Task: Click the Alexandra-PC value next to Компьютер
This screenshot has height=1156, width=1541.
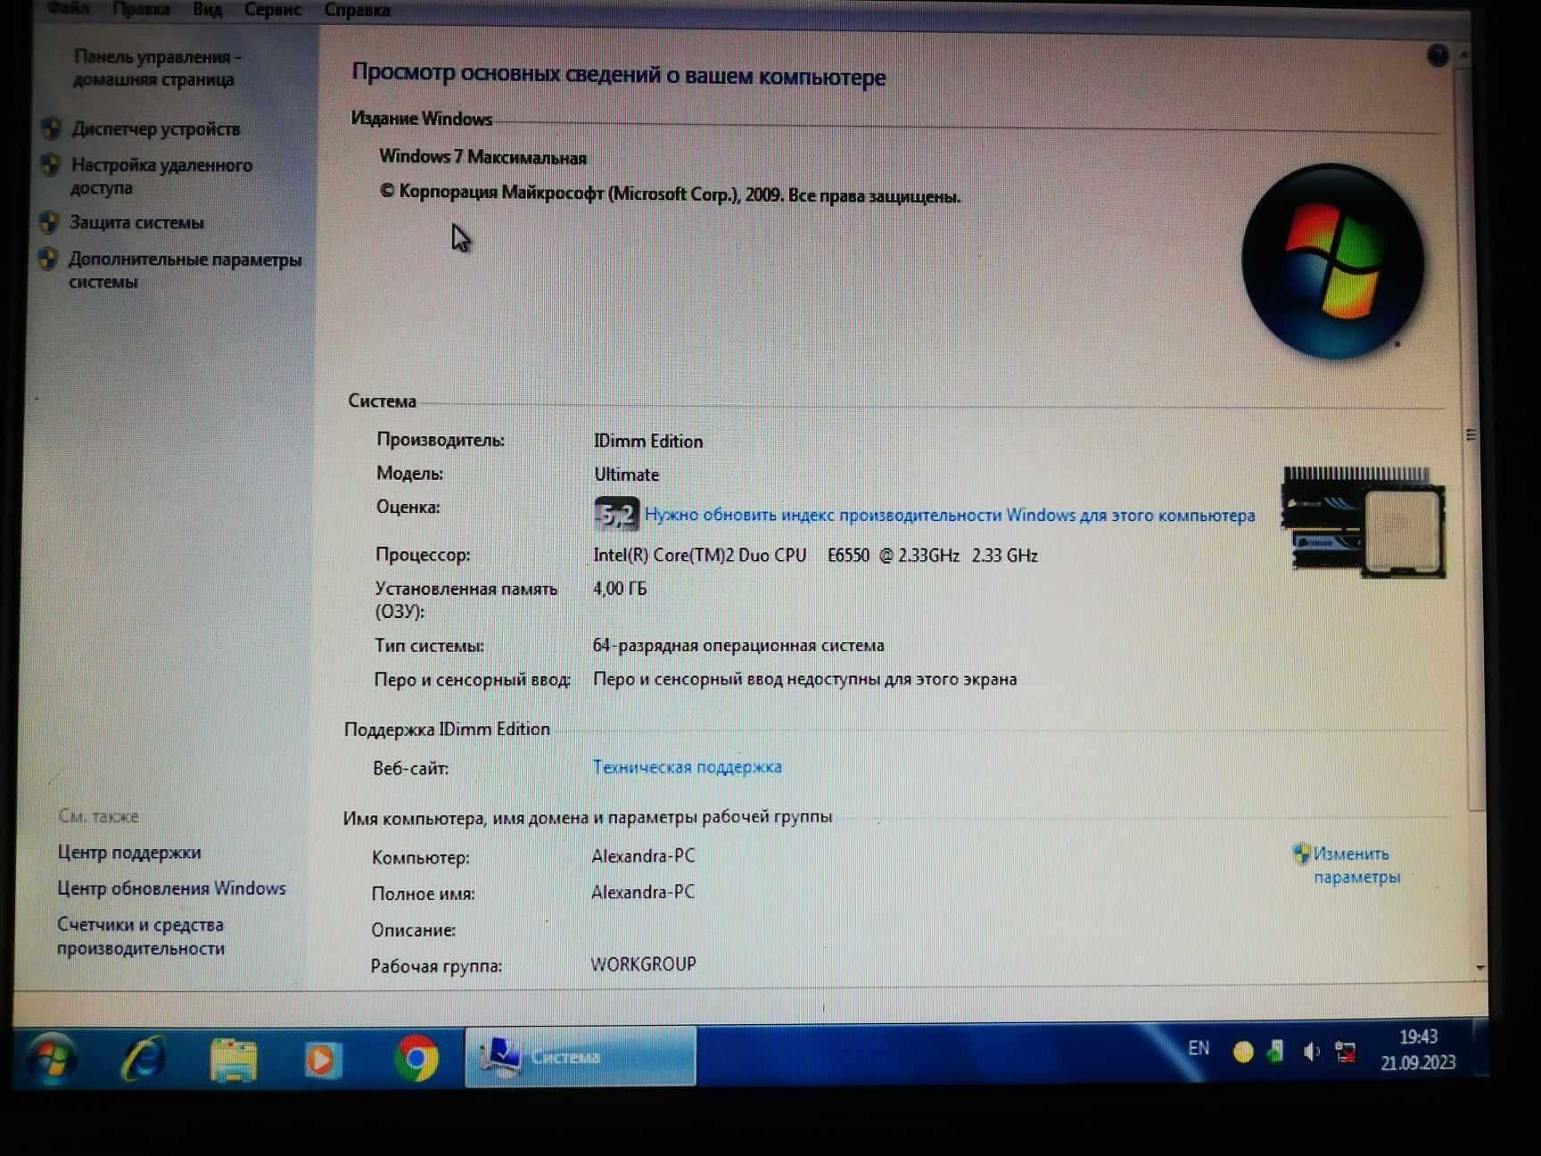Action: point(643,855)
